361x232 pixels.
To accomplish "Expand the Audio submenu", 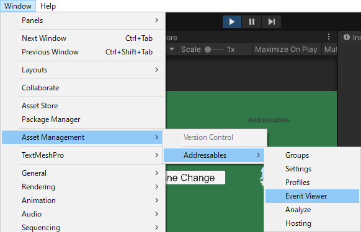I will [x=83, y=214].
